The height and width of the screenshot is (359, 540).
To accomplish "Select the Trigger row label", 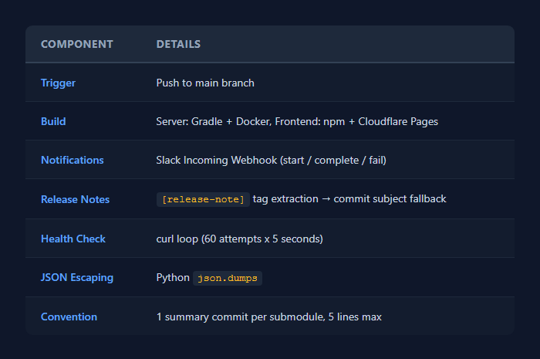I will tap(58, 83).
